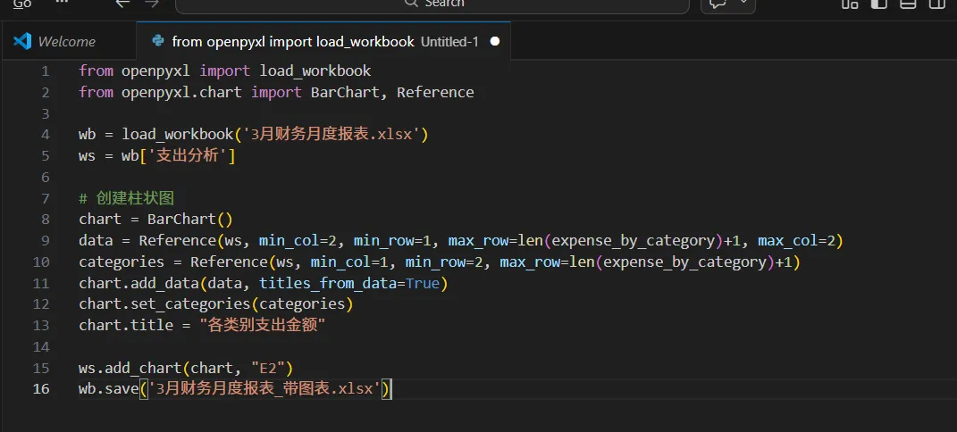
Task: Click the 'True' keyword on line 11
Action: tap(423, 283)
